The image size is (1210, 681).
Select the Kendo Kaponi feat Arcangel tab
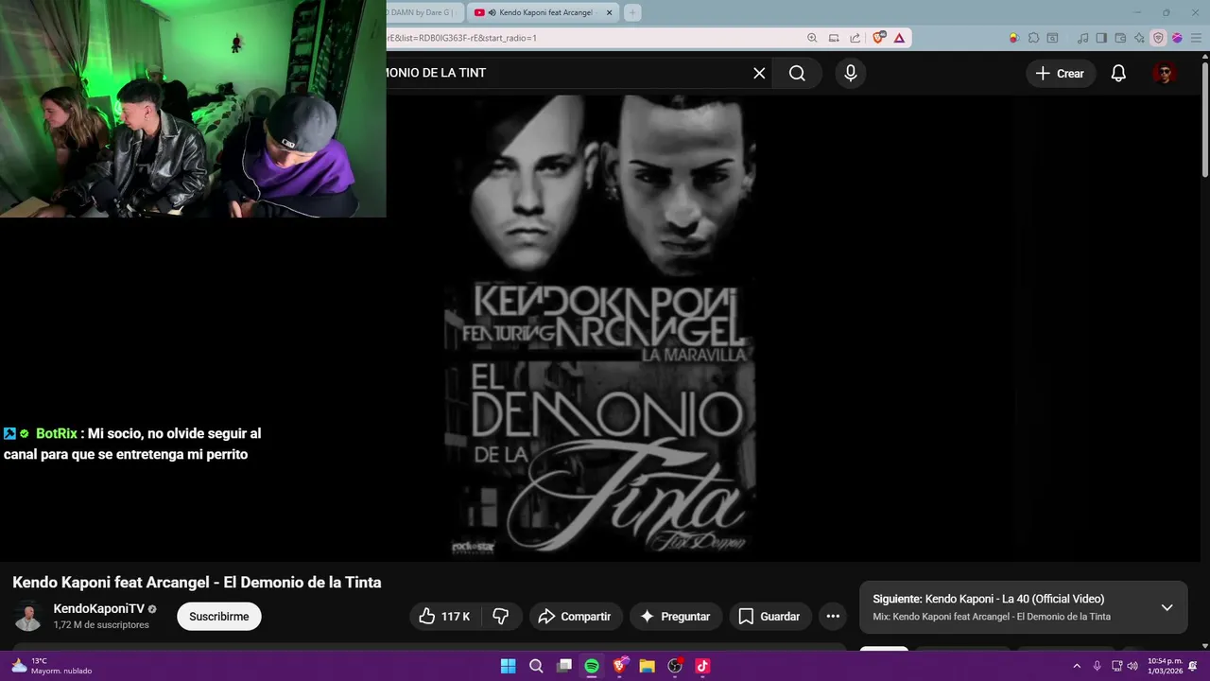[x=541, y=12]
